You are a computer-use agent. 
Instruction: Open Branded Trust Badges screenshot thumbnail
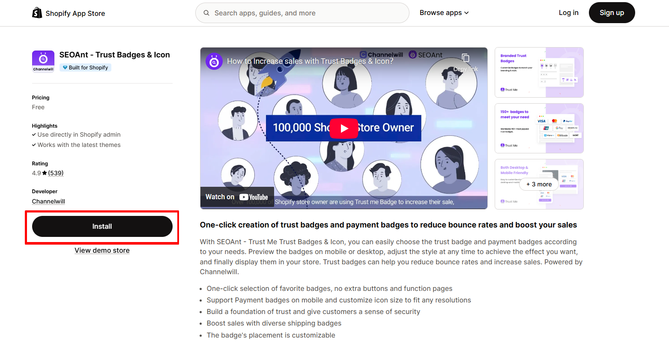tap(539, 72)
